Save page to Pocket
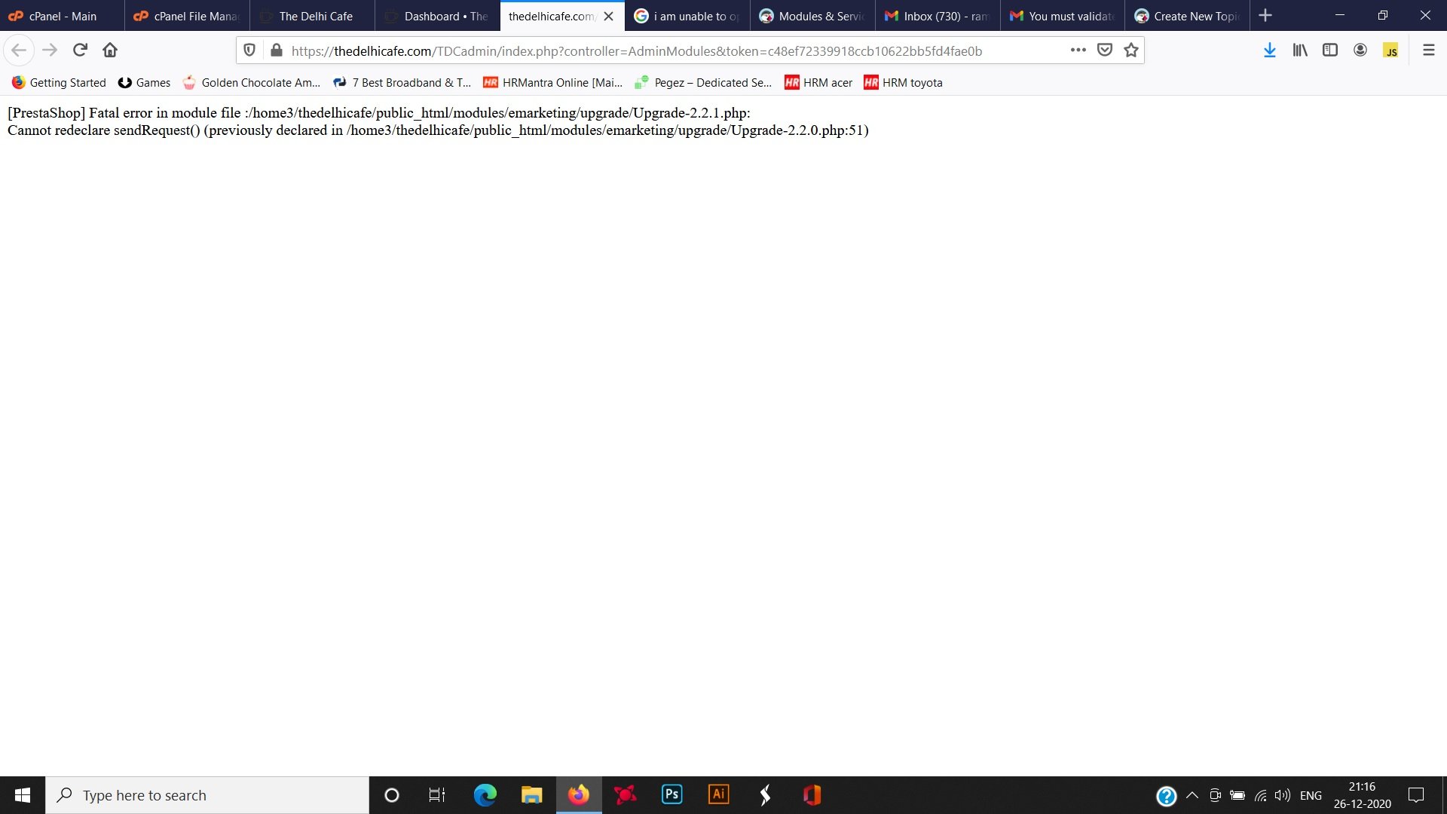 click(1104, 50)
